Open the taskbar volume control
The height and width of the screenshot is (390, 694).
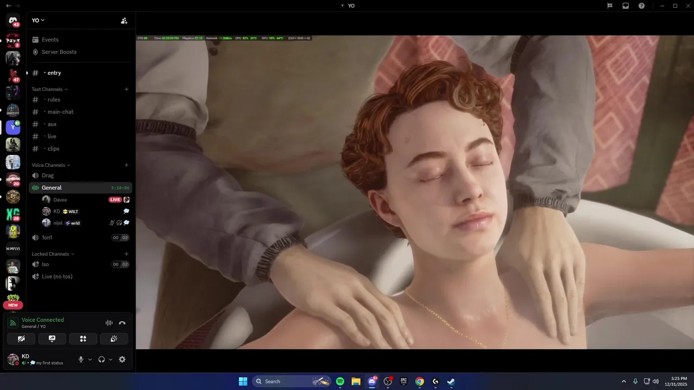pos(656,381)
